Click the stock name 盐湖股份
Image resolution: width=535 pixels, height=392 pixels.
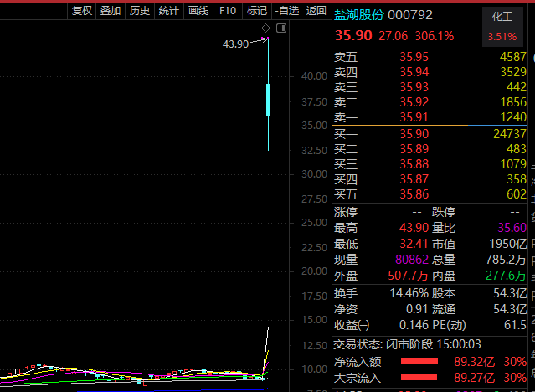(x=359, y=15)
